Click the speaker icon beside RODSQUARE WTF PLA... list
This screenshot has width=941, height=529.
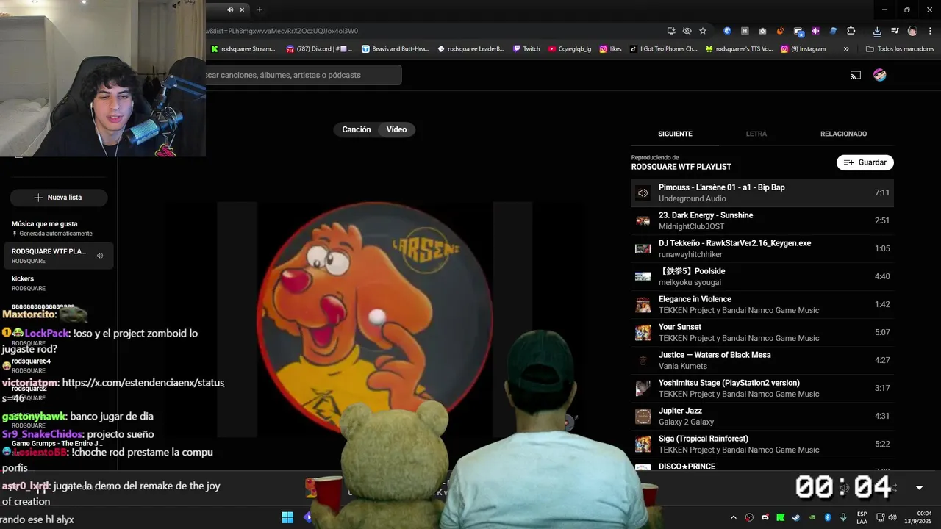(x=100, y=256)
